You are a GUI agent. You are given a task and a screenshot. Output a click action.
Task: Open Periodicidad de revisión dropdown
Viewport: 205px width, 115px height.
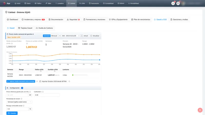(x=19, y=102)
